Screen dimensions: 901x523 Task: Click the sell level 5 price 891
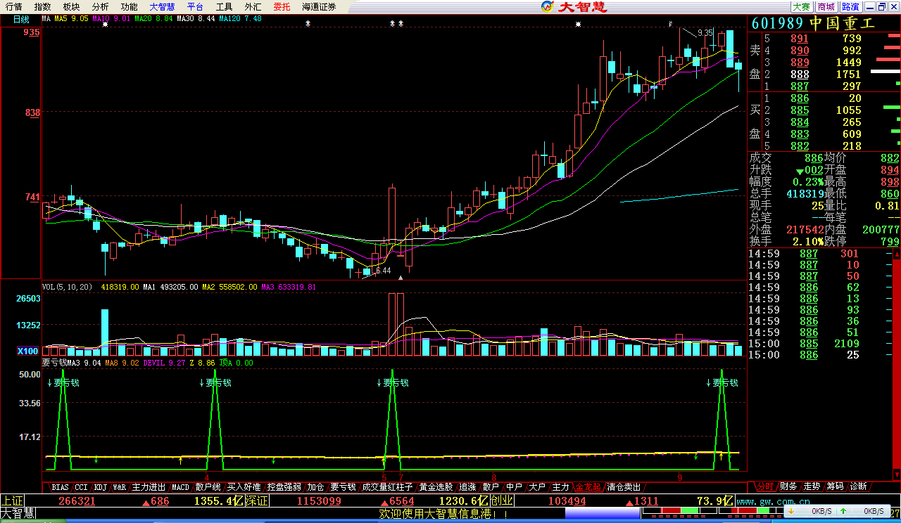click(x=800, y=39)
